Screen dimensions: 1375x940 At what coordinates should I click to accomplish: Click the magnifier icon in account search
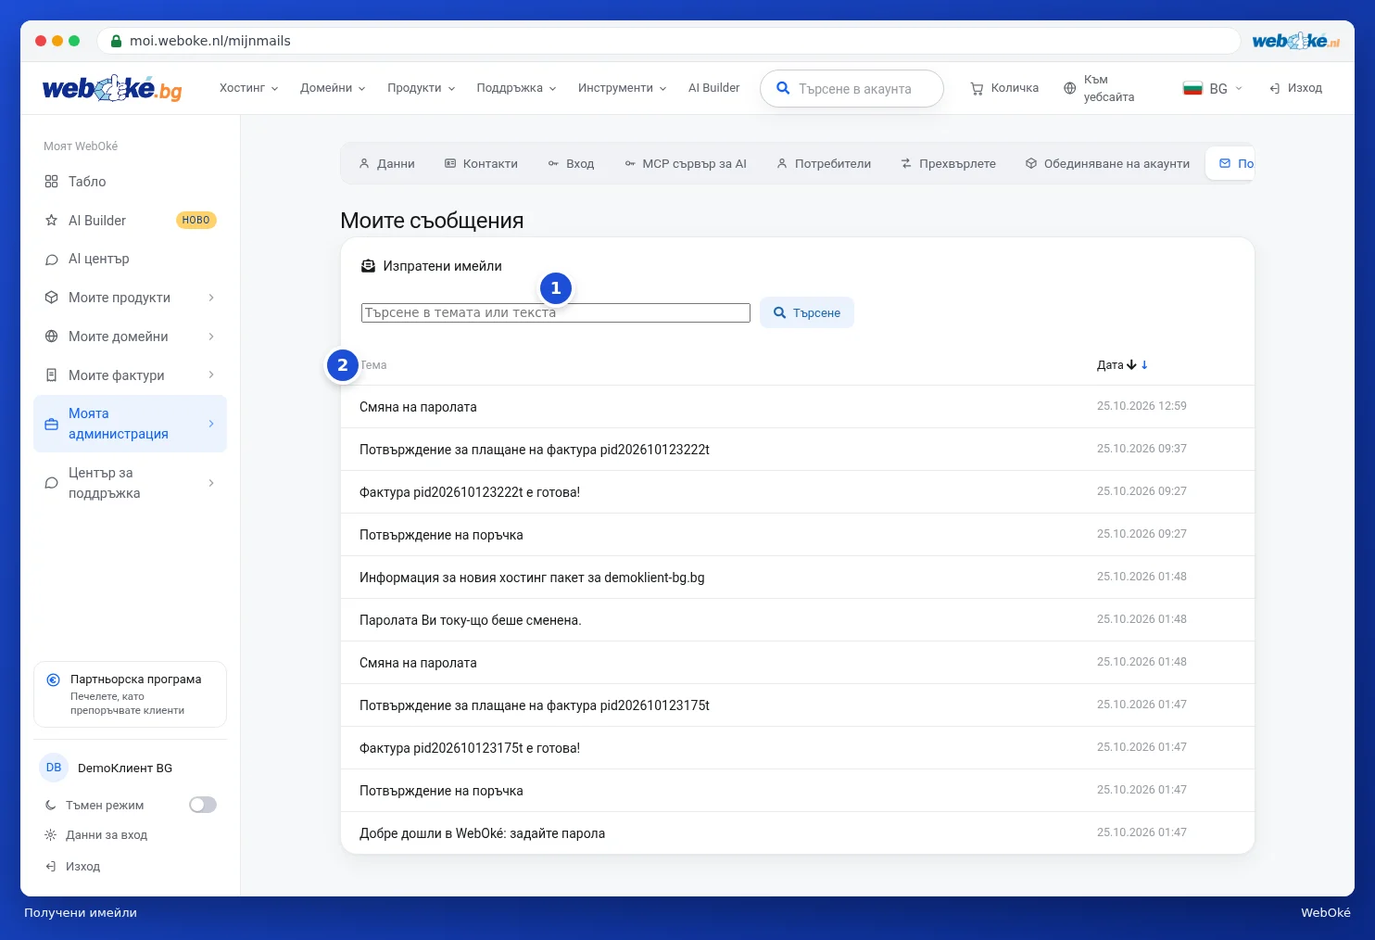(x=783, y=88)
